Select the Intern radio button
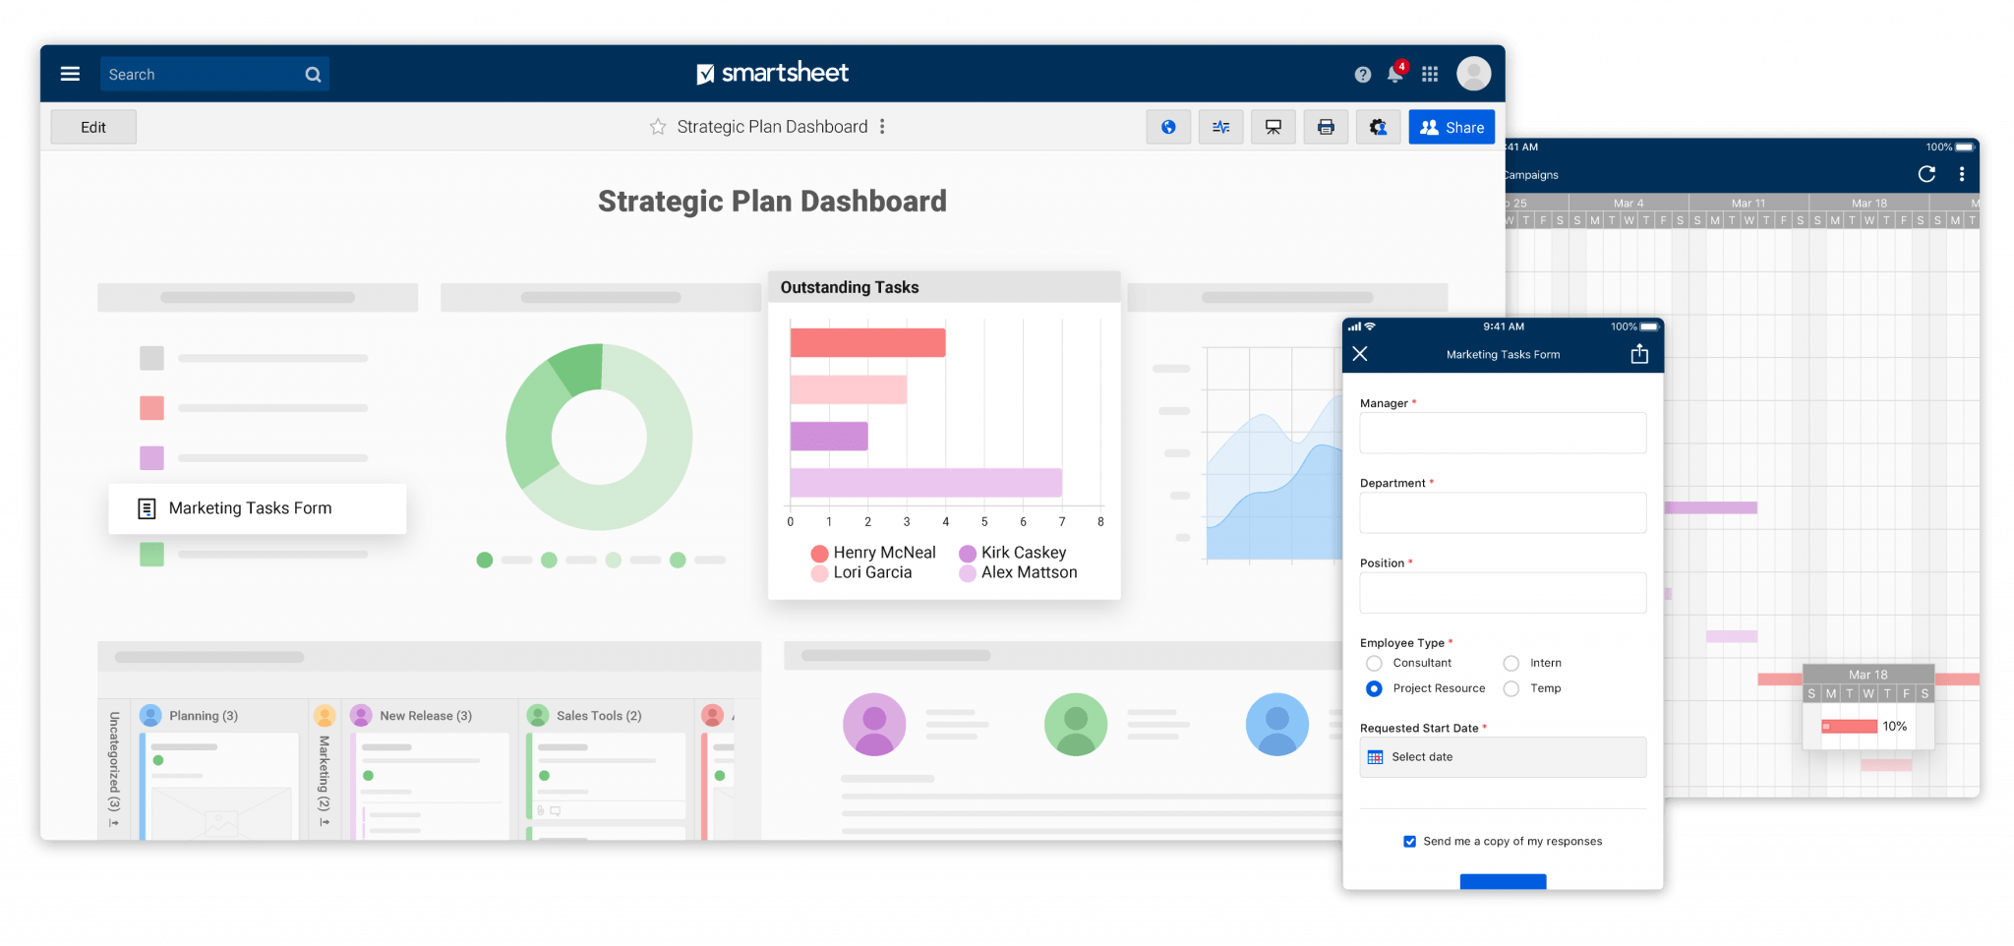This screenshot has width=2014, height=946. tap(1511, 664)
